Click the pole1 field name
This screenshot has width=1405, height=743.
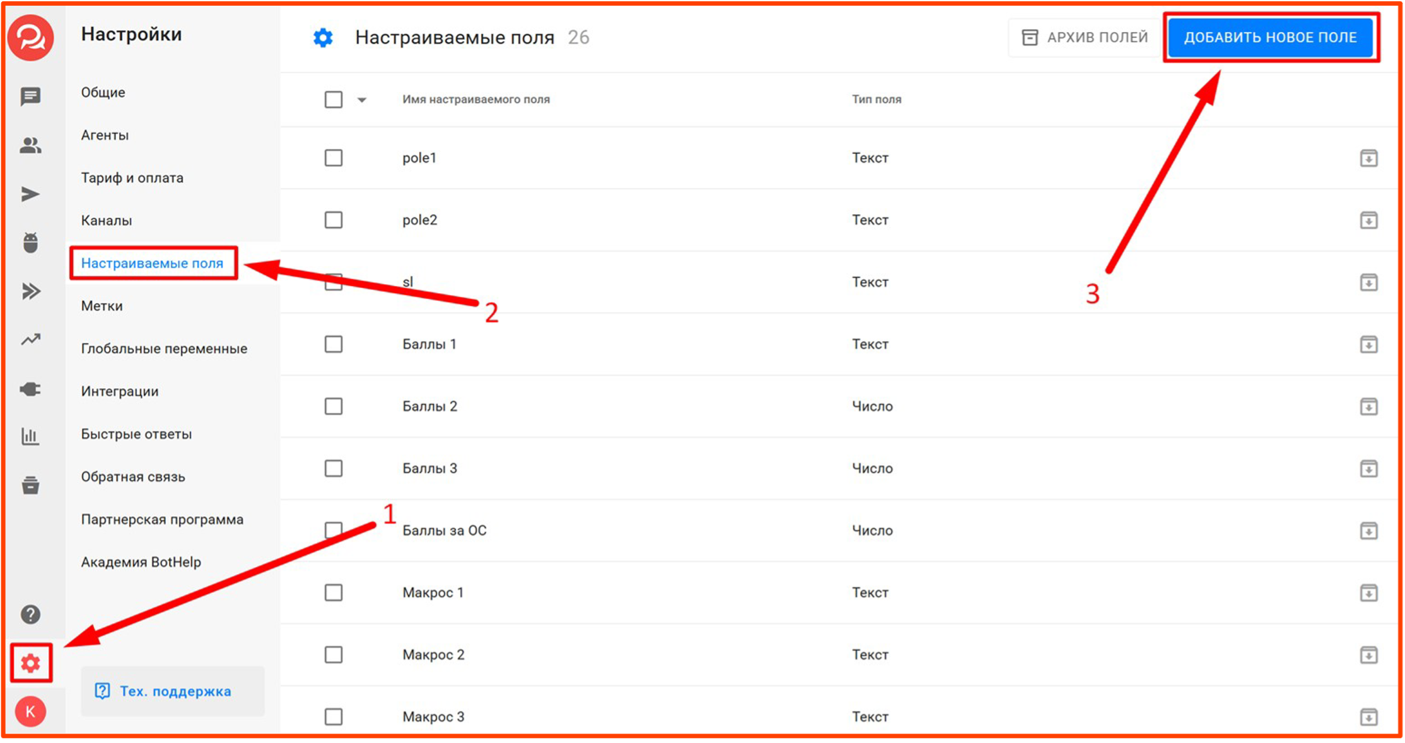(x=419, y=158)
